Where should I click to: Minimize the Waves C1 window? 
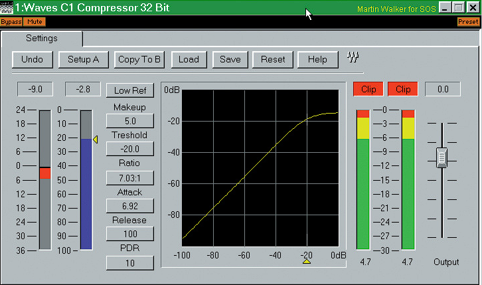(x=445, y=7)
